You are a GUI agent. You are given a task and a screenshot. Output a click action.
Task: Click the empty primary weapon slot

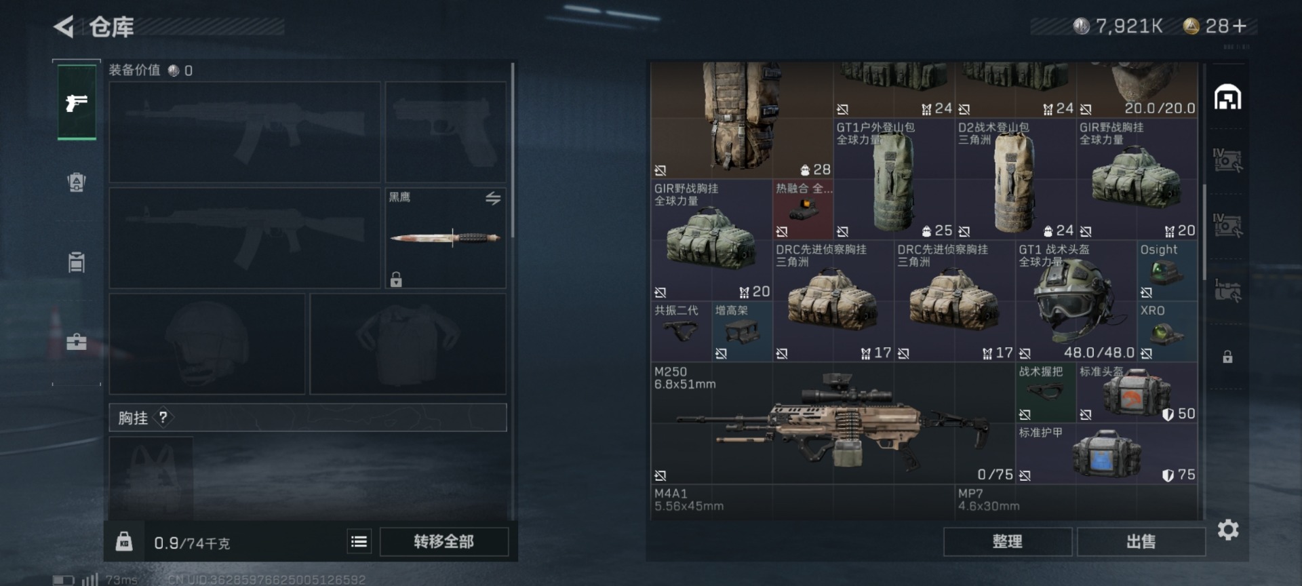pyautogui.click(x=245, y=132)
